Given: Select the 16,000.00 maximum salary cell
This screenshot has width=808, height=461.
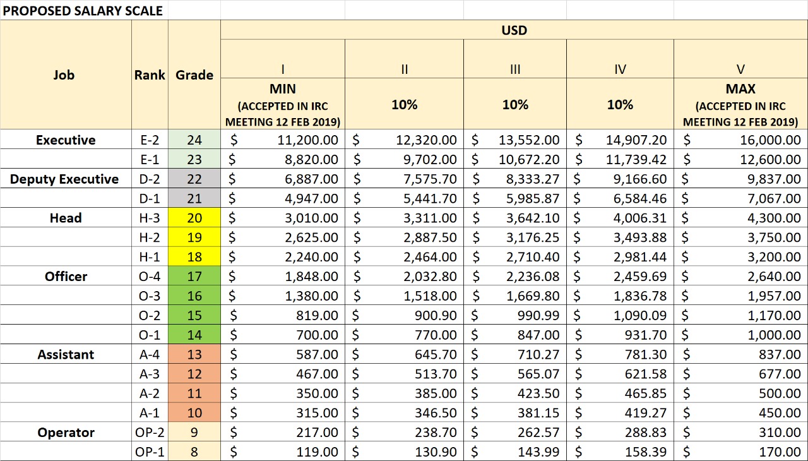Looking at the screenshot, I should (740, 140).
